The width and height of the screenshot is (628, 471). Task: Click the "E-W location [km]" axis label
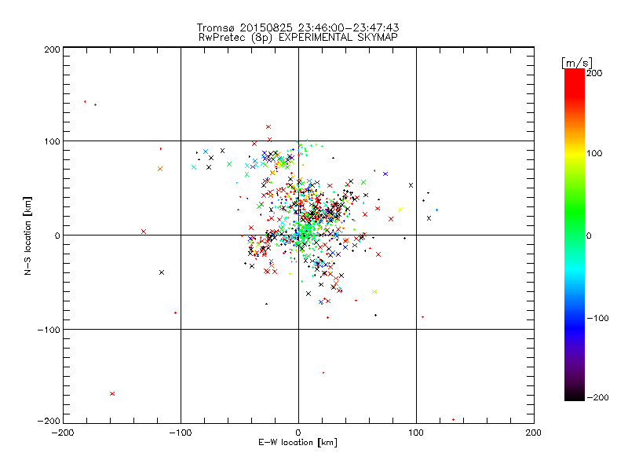[x=298, y=443]
